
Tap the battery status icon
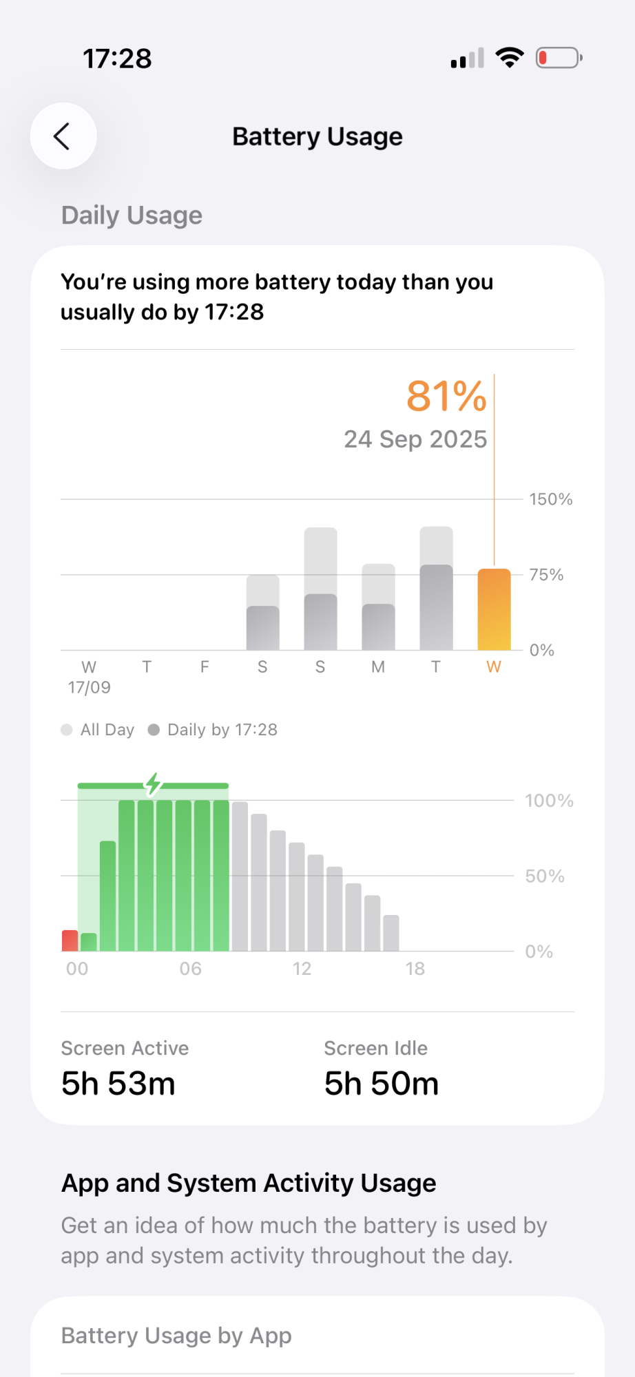(559, 58)
